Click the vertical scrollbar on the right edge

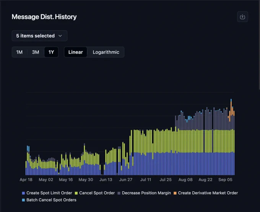point(259,45)
